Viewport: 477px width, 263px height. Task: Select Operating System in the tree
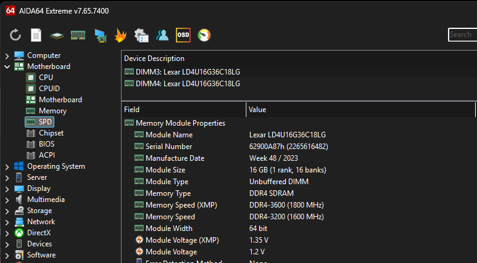coord(56,166)
